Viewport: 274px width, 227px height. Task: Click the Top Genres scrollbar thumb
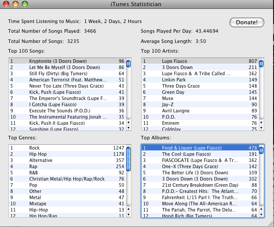click(x=128, y=159)
